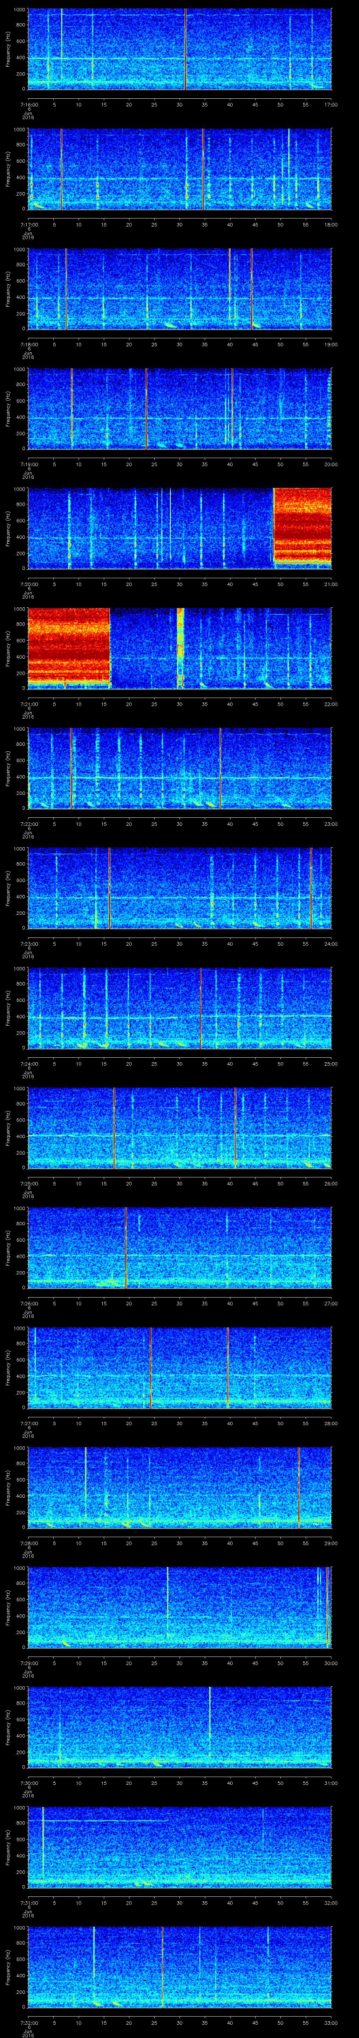Click the 30:00 end time label

(x=331, y=1662)
